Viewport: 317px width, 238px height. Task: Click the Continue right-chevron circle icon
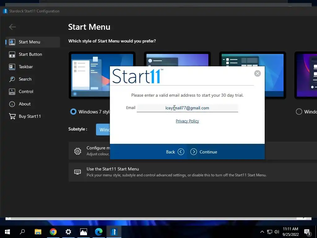pos(193,152)
